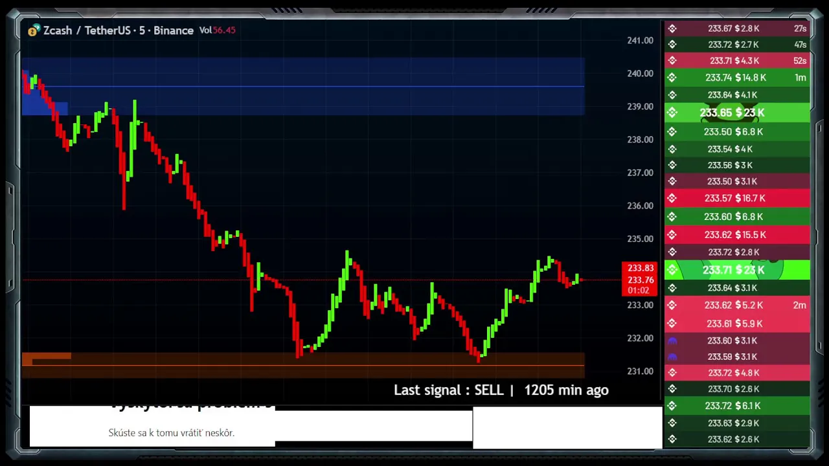Screen dimensions: 829x466
Task: Click the '1205 min ago' text
Action: click(x=566, y=390)
